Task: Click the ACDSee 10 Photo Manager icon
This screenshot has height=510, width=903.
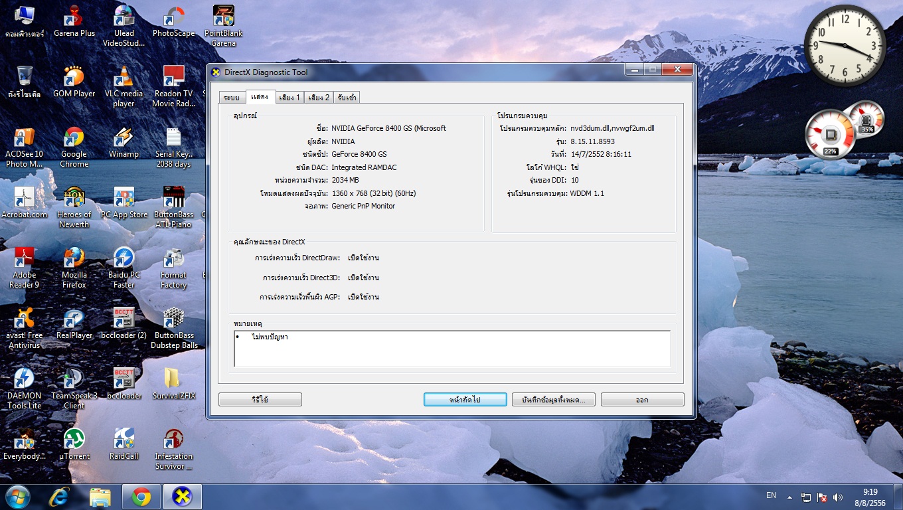Action: tap(24, 147)
